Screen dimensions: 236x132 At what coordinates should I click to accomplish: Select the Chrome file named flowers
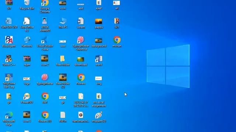(81, 79)
